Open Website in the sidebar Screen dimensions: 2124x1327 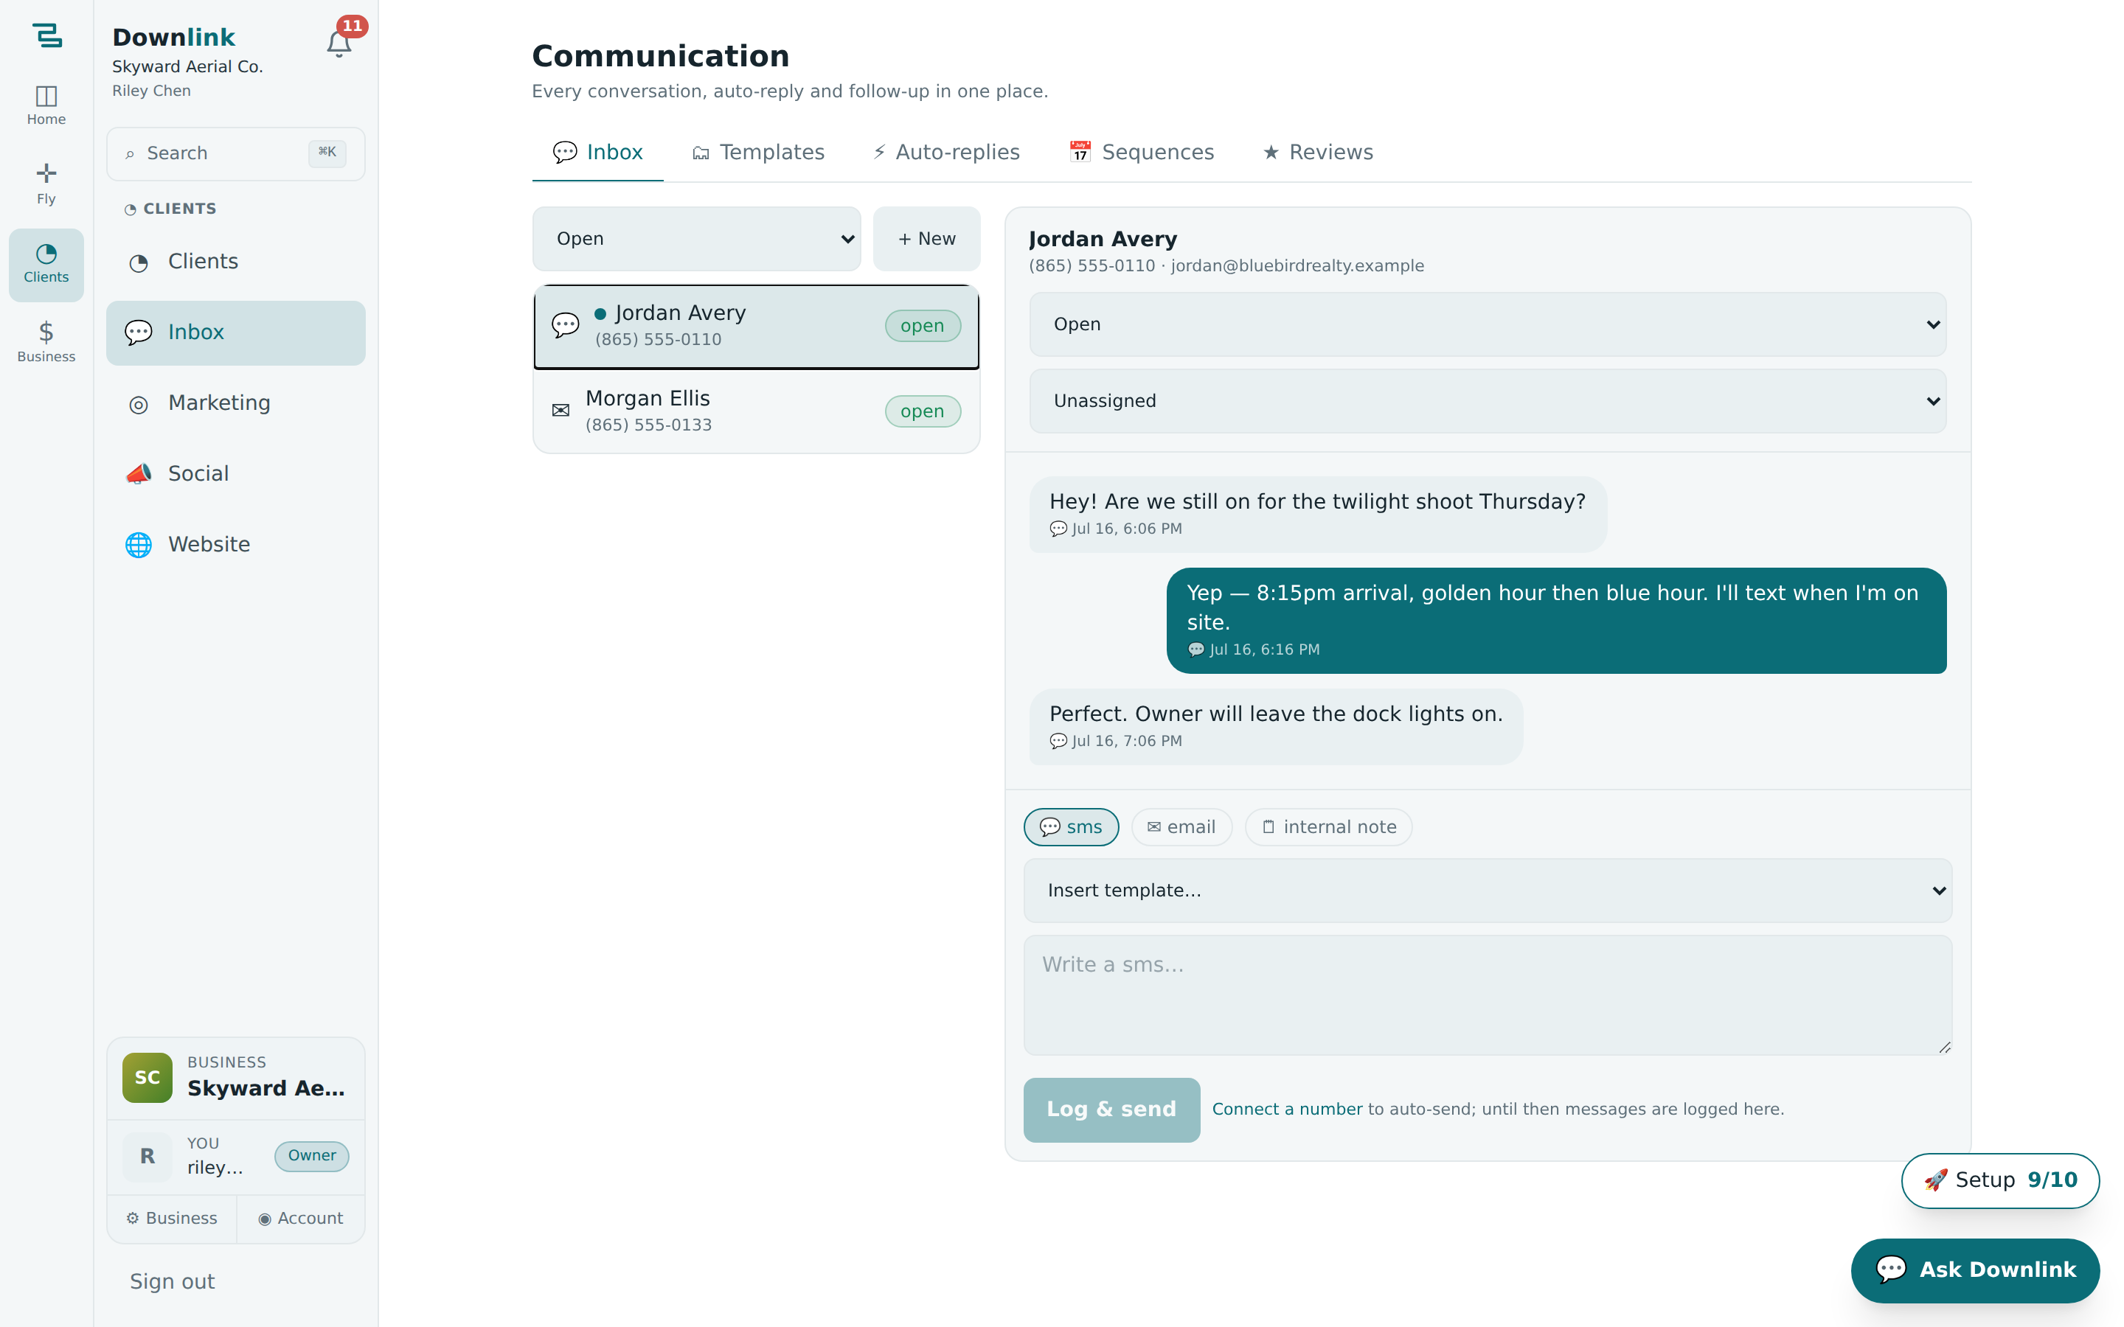(x=235, y=545)
